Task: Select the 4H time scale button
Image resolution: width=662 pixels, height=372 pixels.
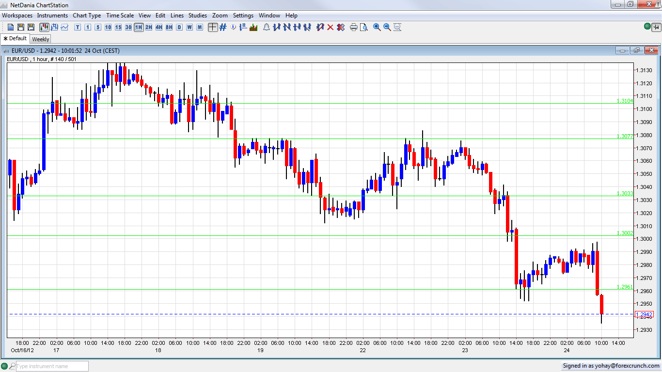Action: [159, 27]
